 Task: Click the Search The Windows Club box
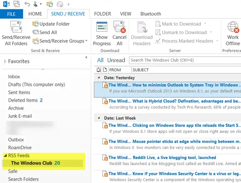coord(185,60)
